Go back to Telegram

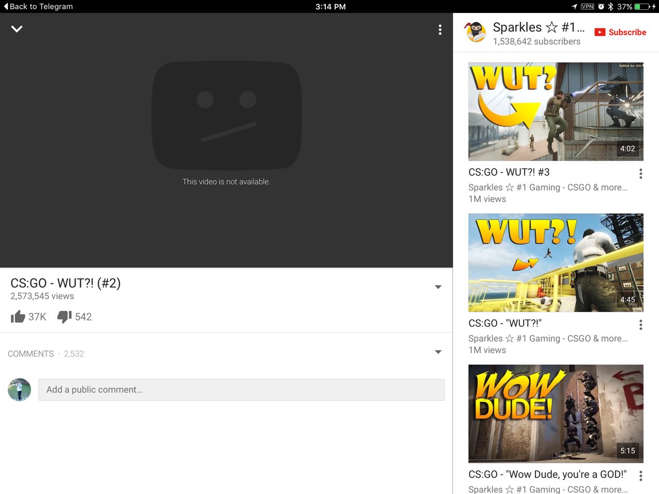tap(39, 7)
